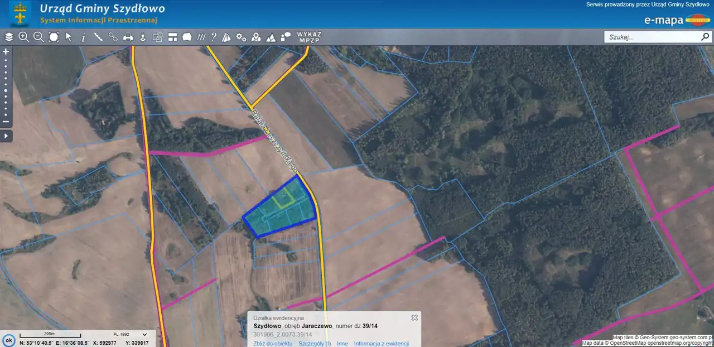This screenshot has width=714, height=347.
Task: Open the map layers panel
Action: click(x=9, y=37)
